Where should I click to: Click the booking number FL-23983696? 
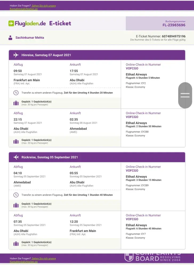coord(174,25)
